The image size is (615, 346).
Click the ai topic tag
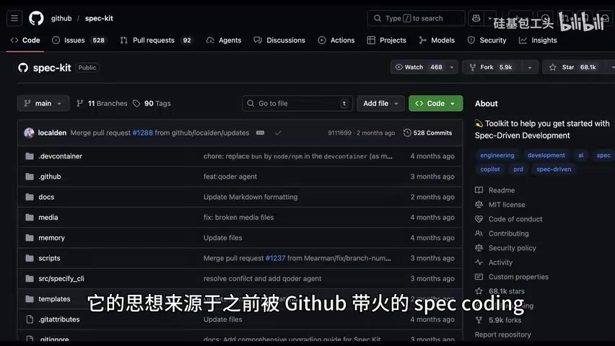point(581,155)
